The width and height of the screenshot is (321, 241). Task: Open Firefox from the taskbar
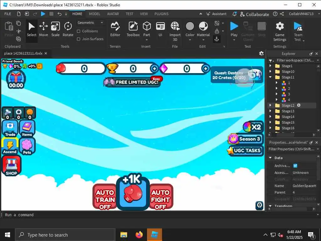coord(139,235)
